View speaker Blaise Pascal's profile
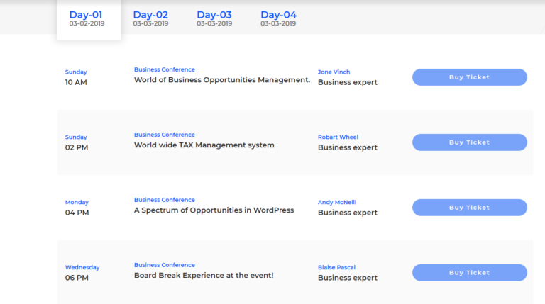Image resolution: width=545 pixels, height=304 pixels. 336,268
